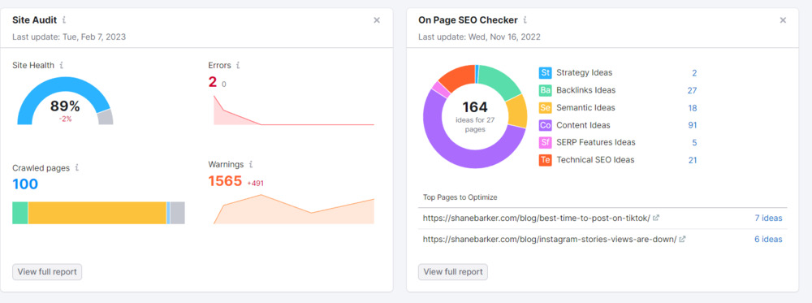This screenshot has height=303, width=812.
Task: Click the Crawled pages count 100
Action: pyautogui.click(x=25, y=184)
